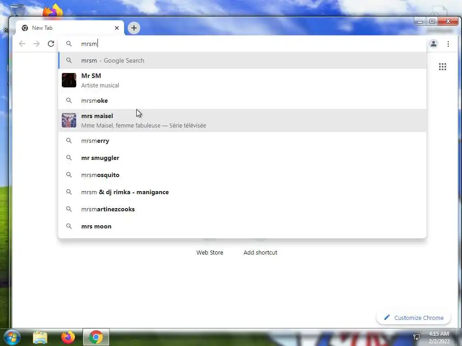The width and height of the screenshot is (462, 346).
Task: Click the browser forward arrow
Action: point(36,44)
